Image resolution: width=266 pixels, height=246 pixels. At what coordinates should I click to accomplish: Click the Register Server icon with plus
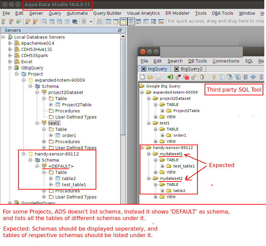point(3,22)
